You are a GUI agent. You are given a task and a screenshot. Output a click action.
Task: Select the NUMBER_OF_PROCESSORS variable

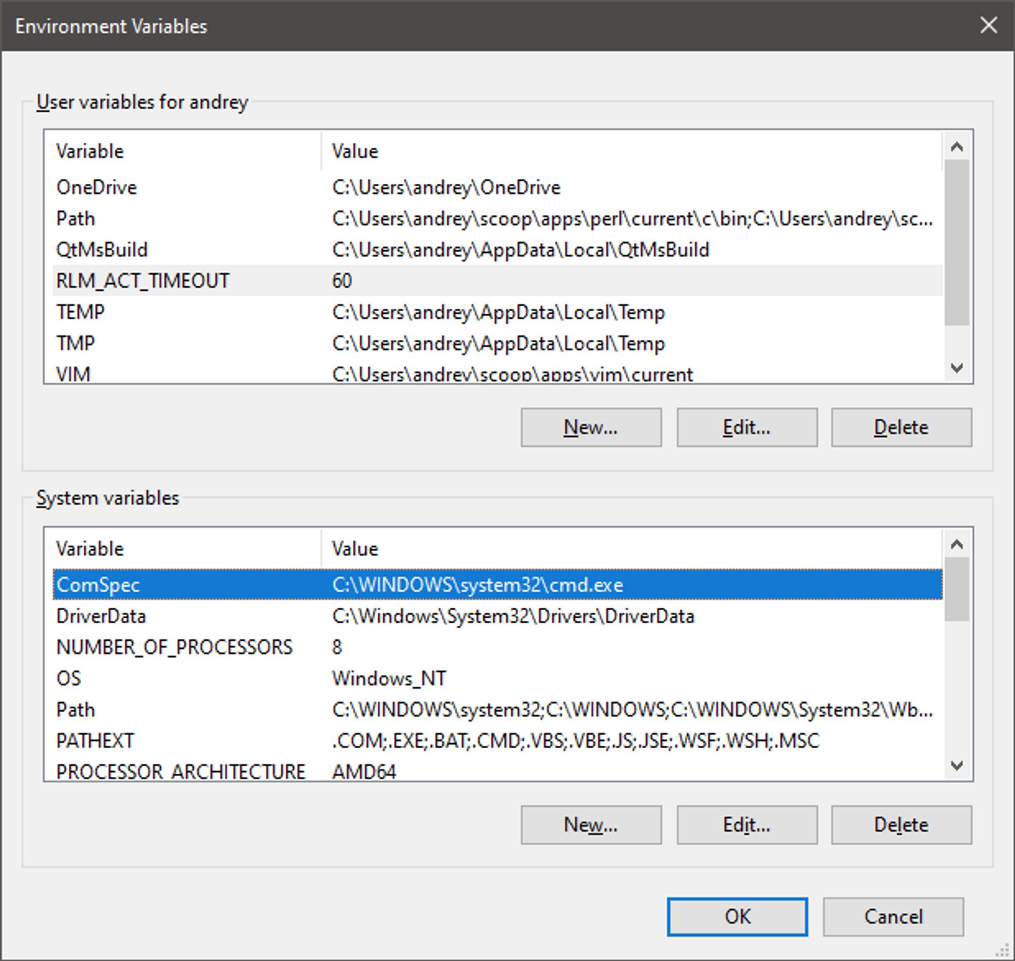(x=497, y=647)
